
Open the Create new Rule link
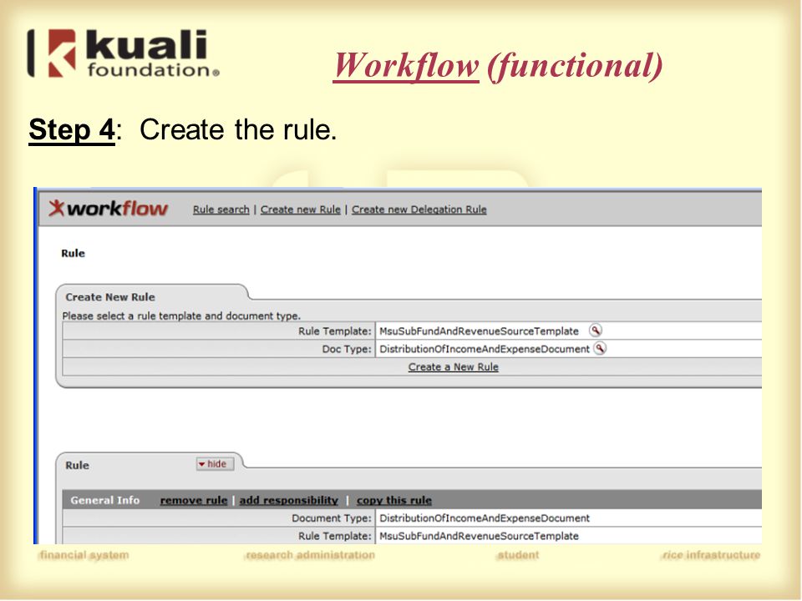tap(300, 210)
